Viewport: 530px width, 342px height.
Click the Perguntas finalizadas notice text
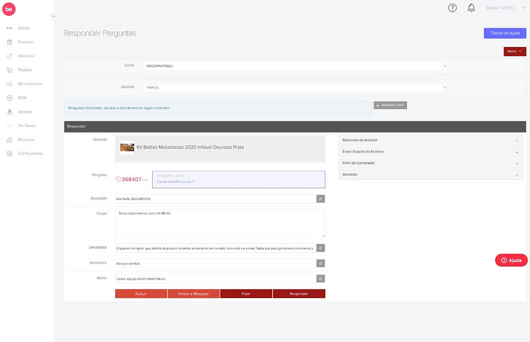pyautogui.click(x=119, y=108)
